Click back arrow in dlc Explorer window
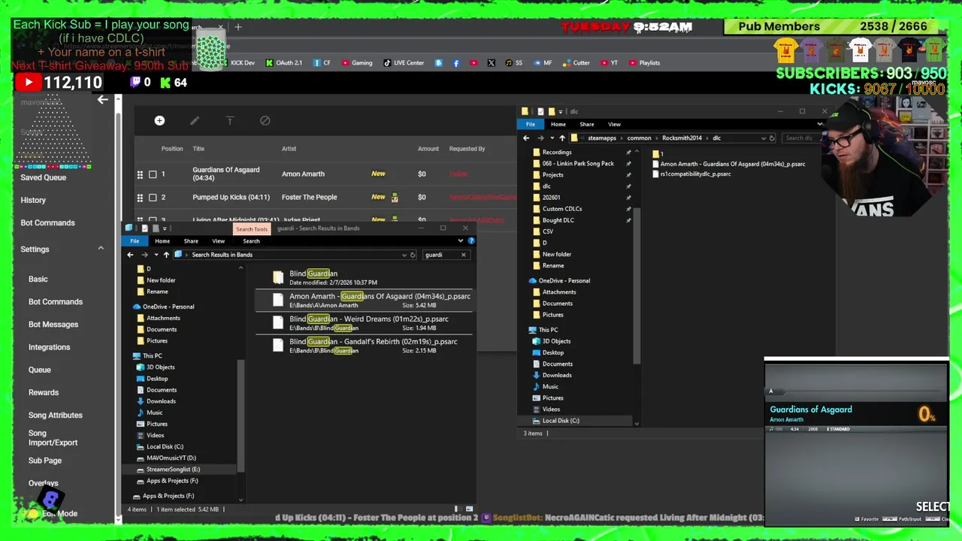The width and height of the screenshot is (962, 541). pos(526,138)
